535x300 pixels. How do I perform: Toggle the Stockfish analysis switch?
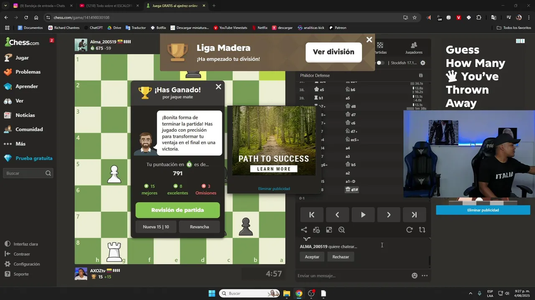pyautogui.click(x=380, y=63)
